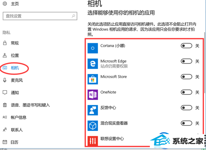
Task: Toggle camera access for 混合现实查看器
Action: click(186, 123)
